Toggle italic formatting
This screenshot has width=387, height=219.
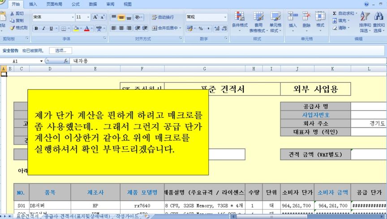click(43, 29)
